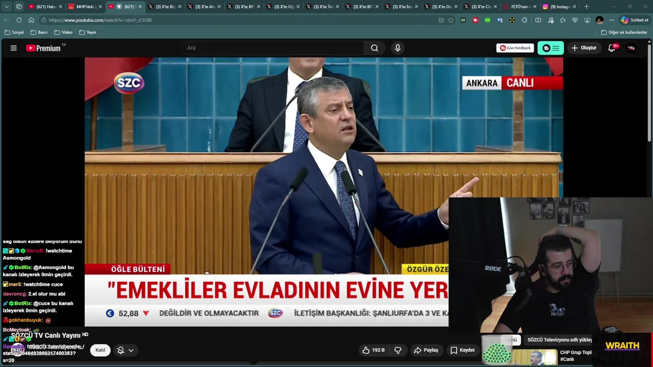Open the CHP Grup Toplantısı recommended thumbnail
This screenshot has height=367, width=653.
click(535, 357)
